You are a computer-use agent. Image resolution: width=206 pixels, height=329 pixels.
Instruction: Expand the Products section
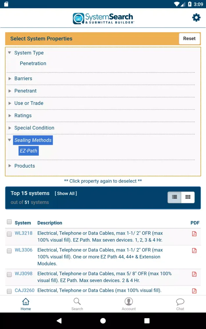[x=10, y=166]
